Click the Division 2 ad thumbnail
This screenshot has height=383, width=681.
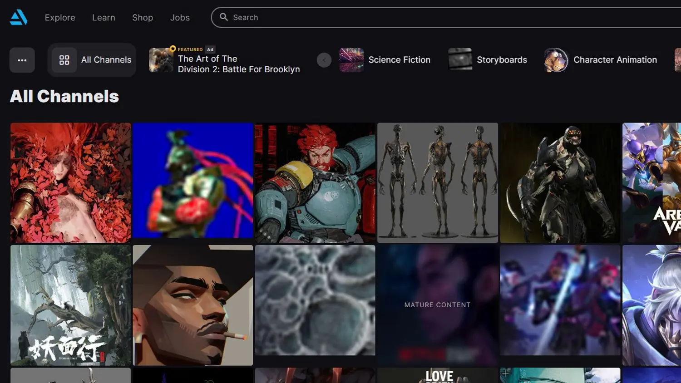[x=161, y=60]
